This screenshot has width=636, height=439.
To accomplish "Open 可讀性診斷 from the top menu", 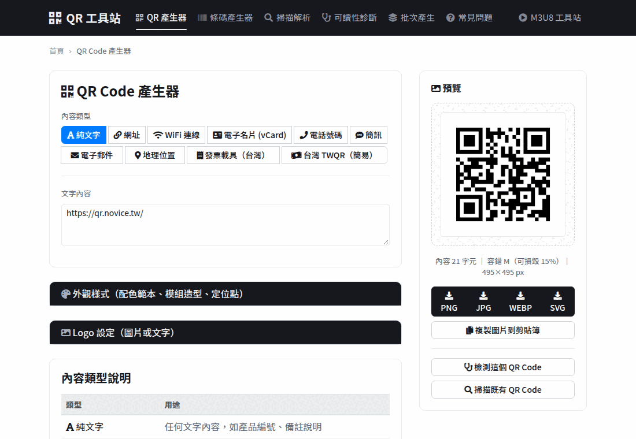I will pyautogui.click(x=349, y=18).
